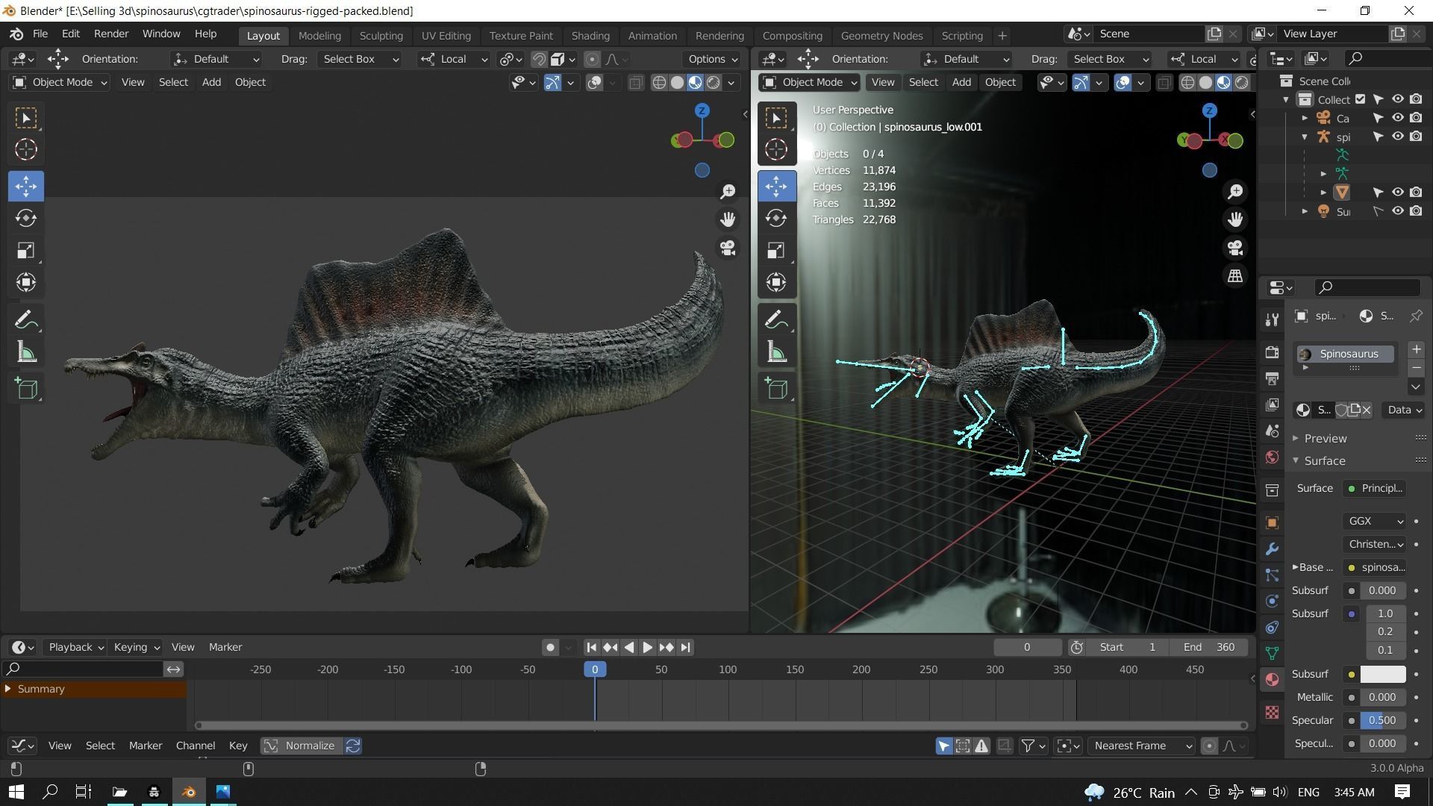Open the File menu
The height and width of the screenshot is (806, 1433).
tap(40, 34)
